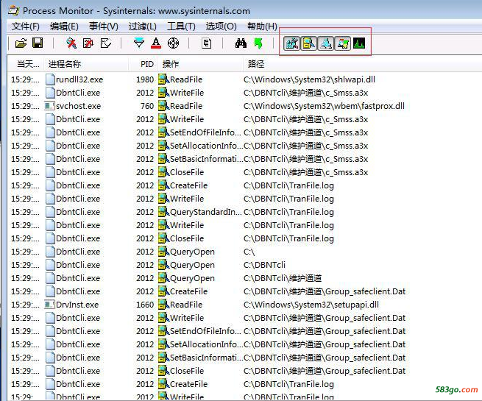Show the process tree icon
The width and height of the screenshot is (482, 401).
click(207, 43)
